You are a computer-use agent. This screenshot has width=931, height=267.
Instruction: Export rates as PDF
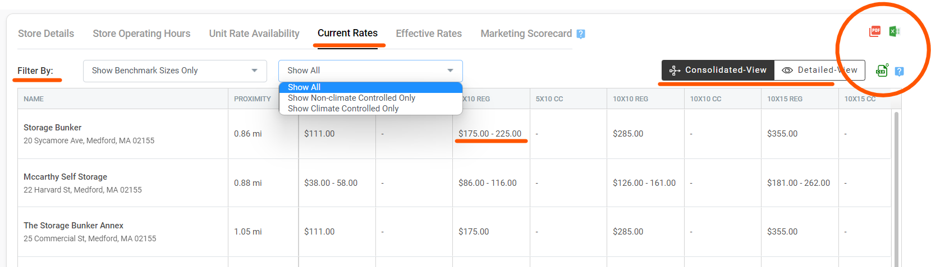point(874,31)
